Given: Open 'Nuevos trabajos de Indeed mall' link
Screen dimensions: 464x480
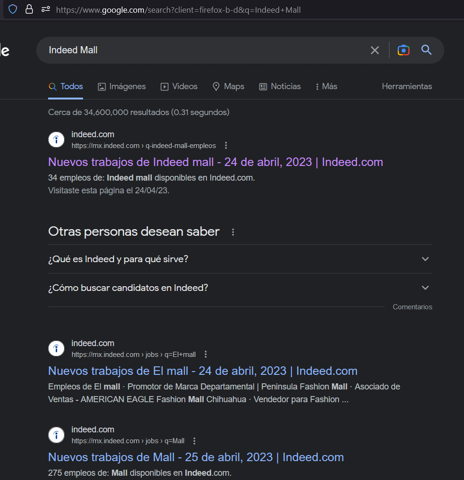Looking at the screenshot, I should [215, 162].
